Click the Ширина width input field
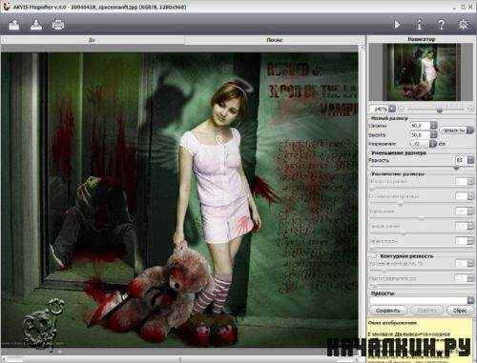 (x=420, y=126)
